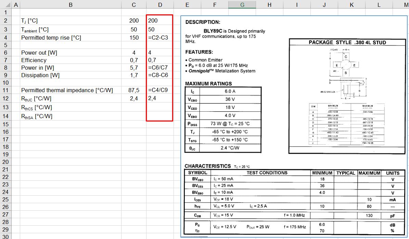Click row 20 header

point(5,162)
